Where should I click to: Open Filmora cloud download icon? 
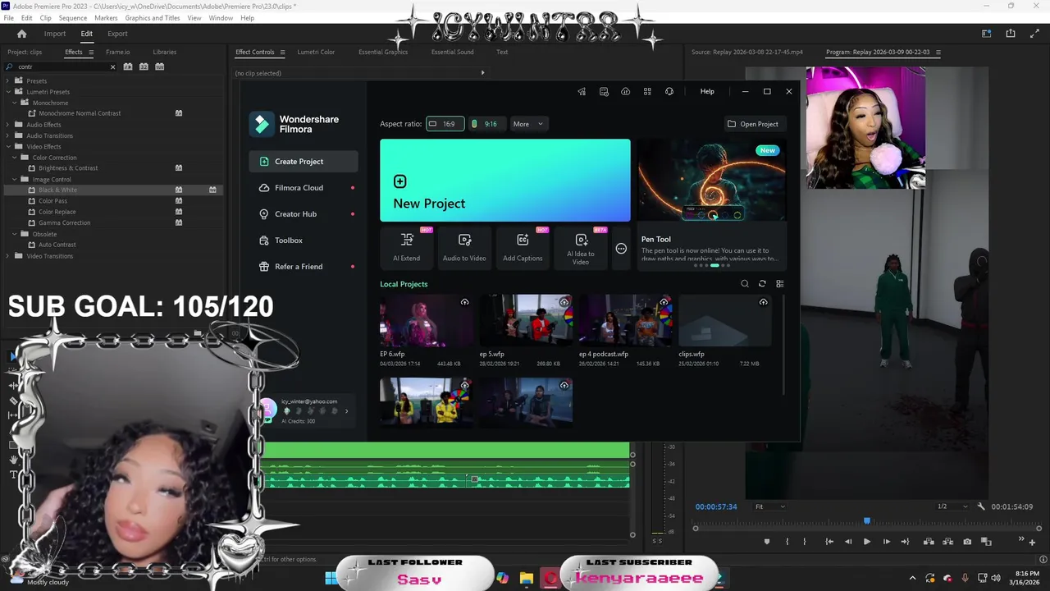pyautogui.click(x=625, y=91)
